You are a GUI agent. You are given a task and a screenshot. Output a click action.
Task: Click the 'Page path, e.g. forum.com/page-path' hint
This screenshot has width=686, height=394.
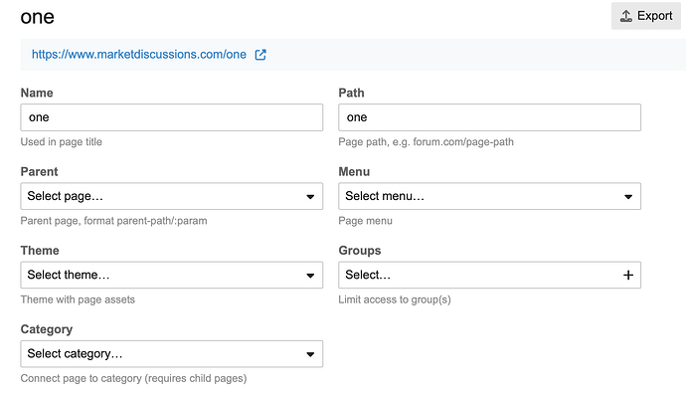point(427,142)
